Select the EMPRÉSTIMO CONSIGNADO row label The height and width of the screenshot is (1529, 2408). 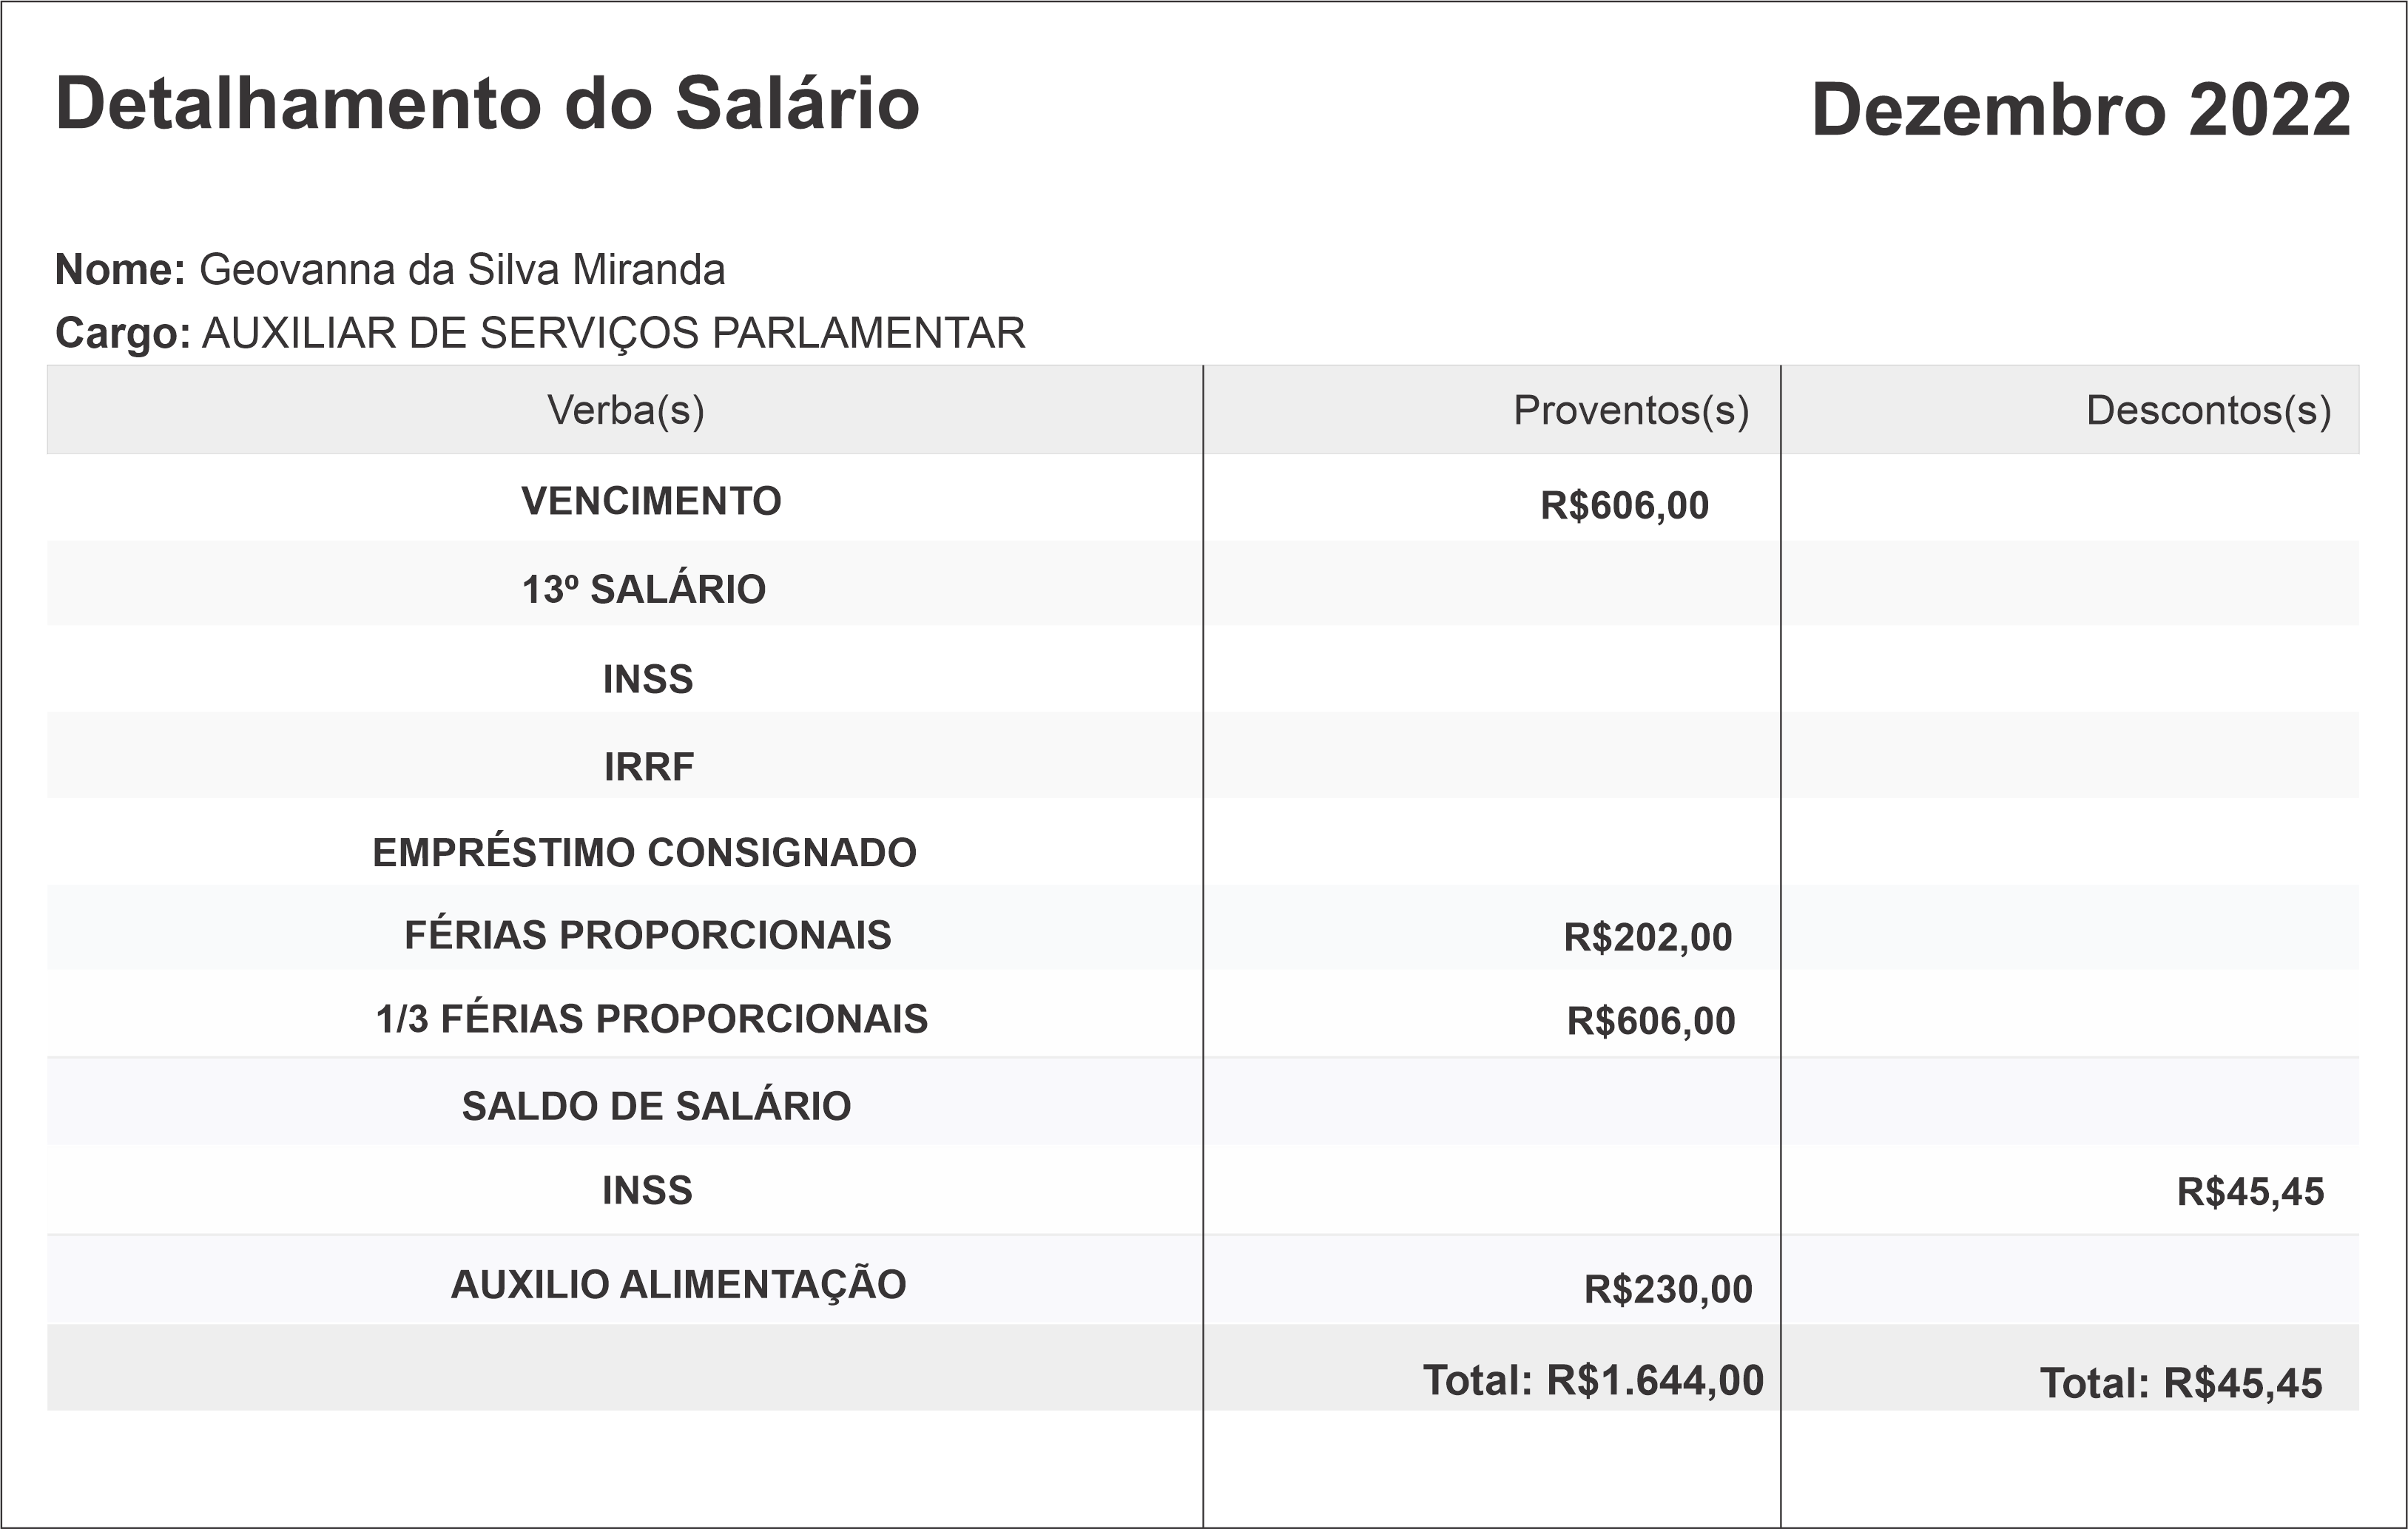click(644, 853)
